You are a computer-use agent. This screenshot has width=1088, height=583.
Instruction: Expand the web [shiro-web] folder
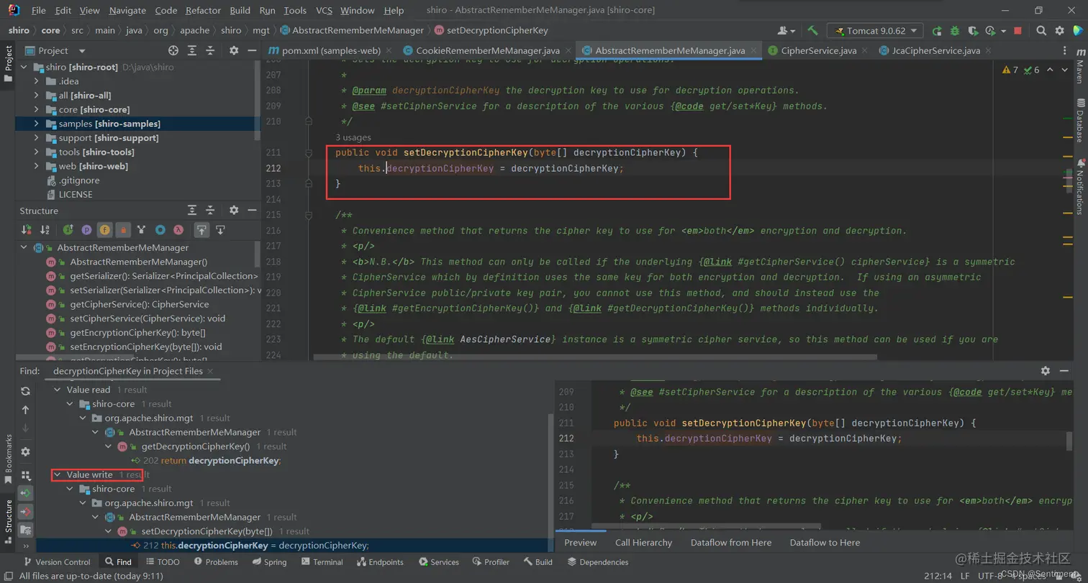[x=36, y=166]
